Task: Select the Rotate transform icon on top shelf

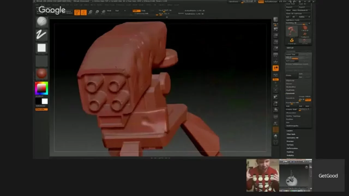Action: coord(104,12)
